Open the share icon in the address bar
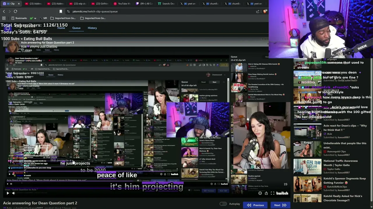 click(258, 11)
